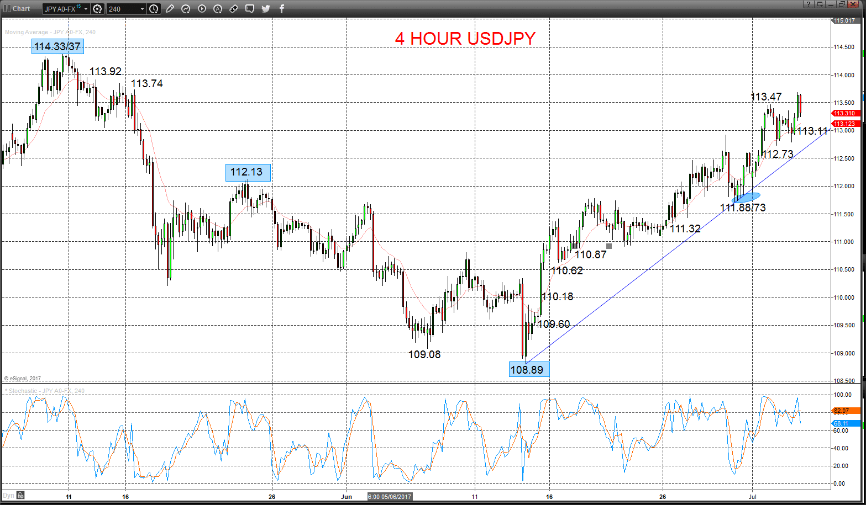Select the 110.18 annotation text

pos(557,296)
